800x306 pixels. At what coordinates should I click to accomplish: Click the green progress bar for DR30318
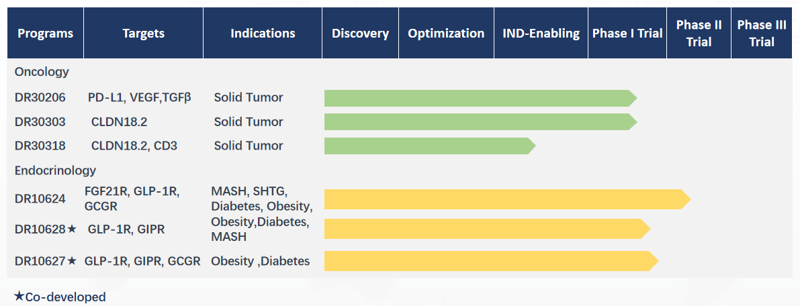(430, 146)
